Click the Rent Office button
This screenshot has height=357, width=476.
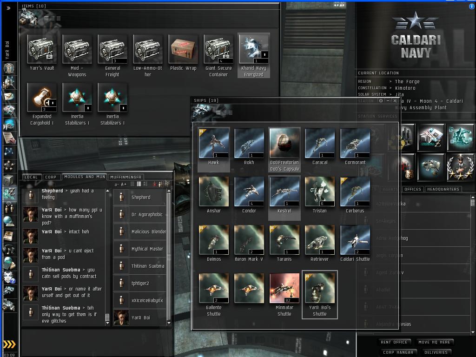[x=394, y=342]
